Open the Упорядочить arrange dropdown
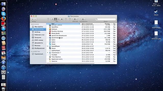Viewport: 163px width, 91px height. (x=84, y=19)
